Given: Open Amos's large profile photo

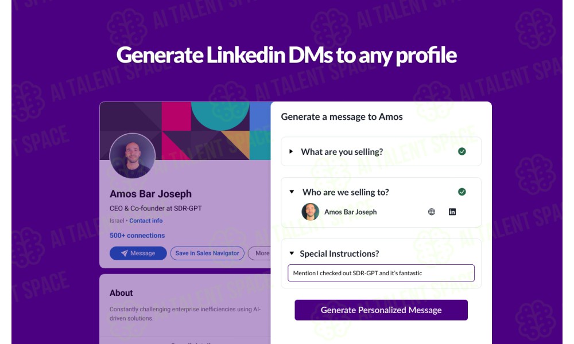Looking at the screenshot, I should 133,156.
